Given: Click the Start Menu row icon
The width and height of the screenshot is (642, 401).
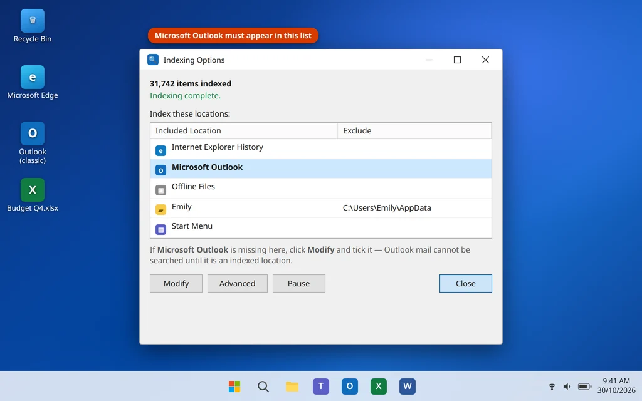Looking at the screenshot, I should point(161,229).
